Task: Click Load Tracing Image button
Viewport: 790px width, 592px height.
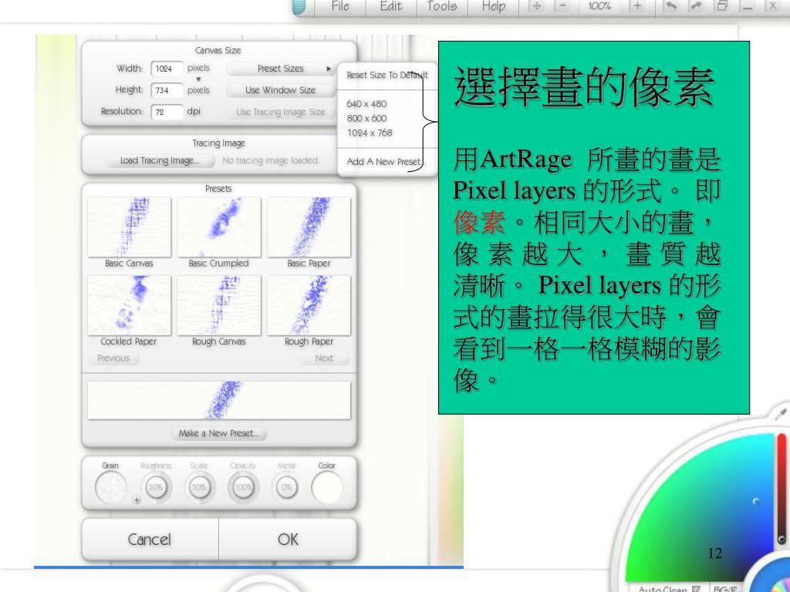Action: 160,160
